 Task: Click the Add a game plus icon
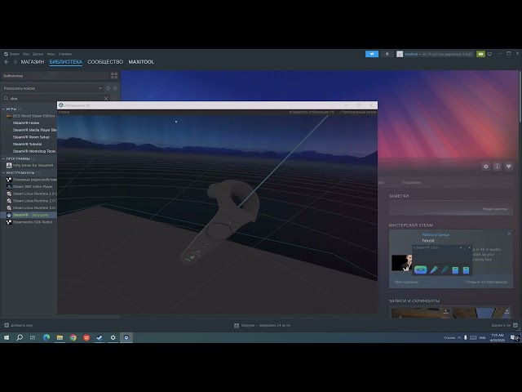coord(7,325)
